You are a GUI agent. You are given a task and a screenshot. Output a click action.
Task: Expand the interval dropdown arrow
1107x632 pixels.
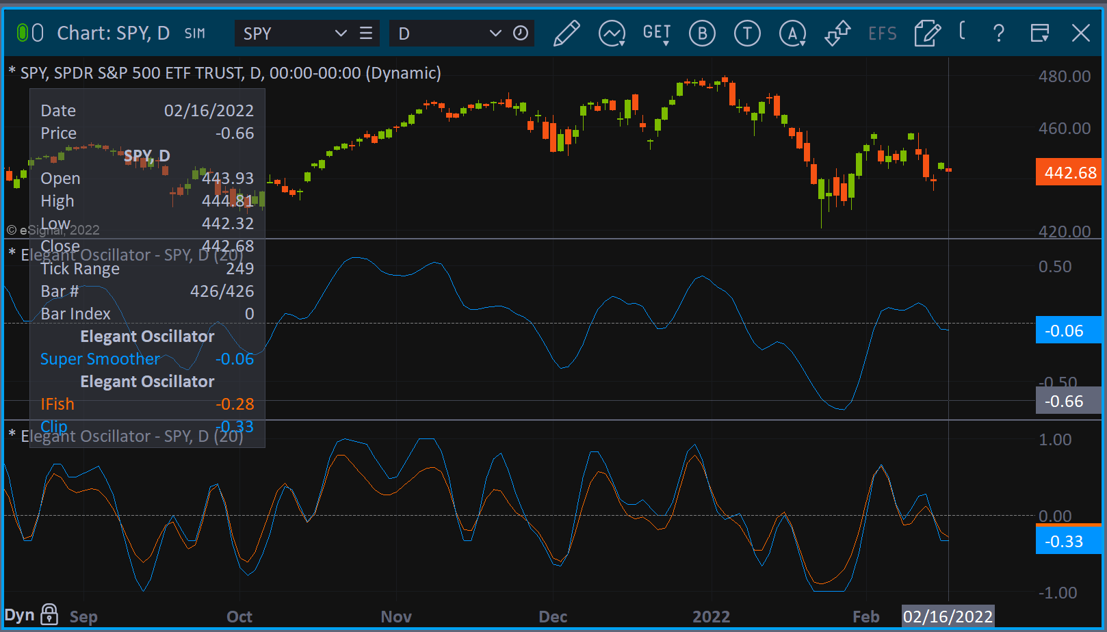coord(495,34)
